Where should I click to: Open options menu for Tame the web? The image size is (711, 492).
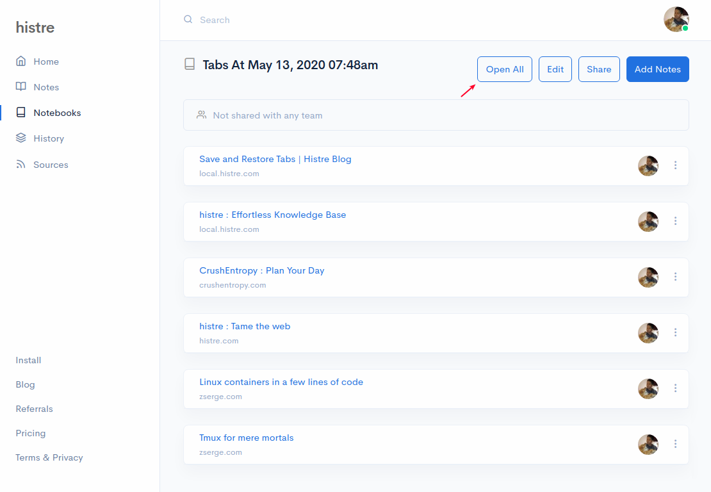(675, 332)
